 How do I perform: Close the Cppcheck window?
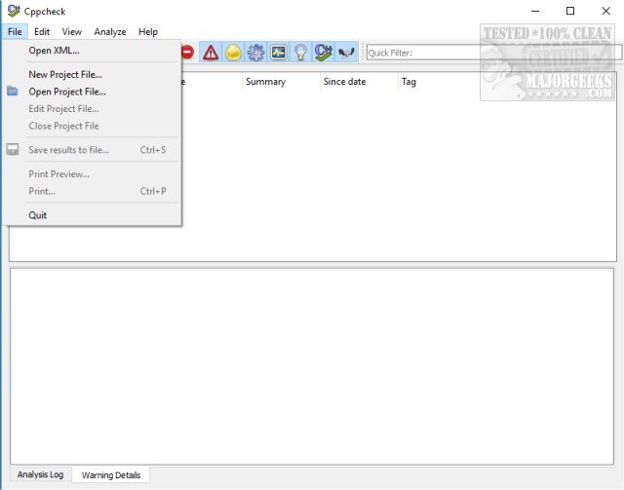605,11
